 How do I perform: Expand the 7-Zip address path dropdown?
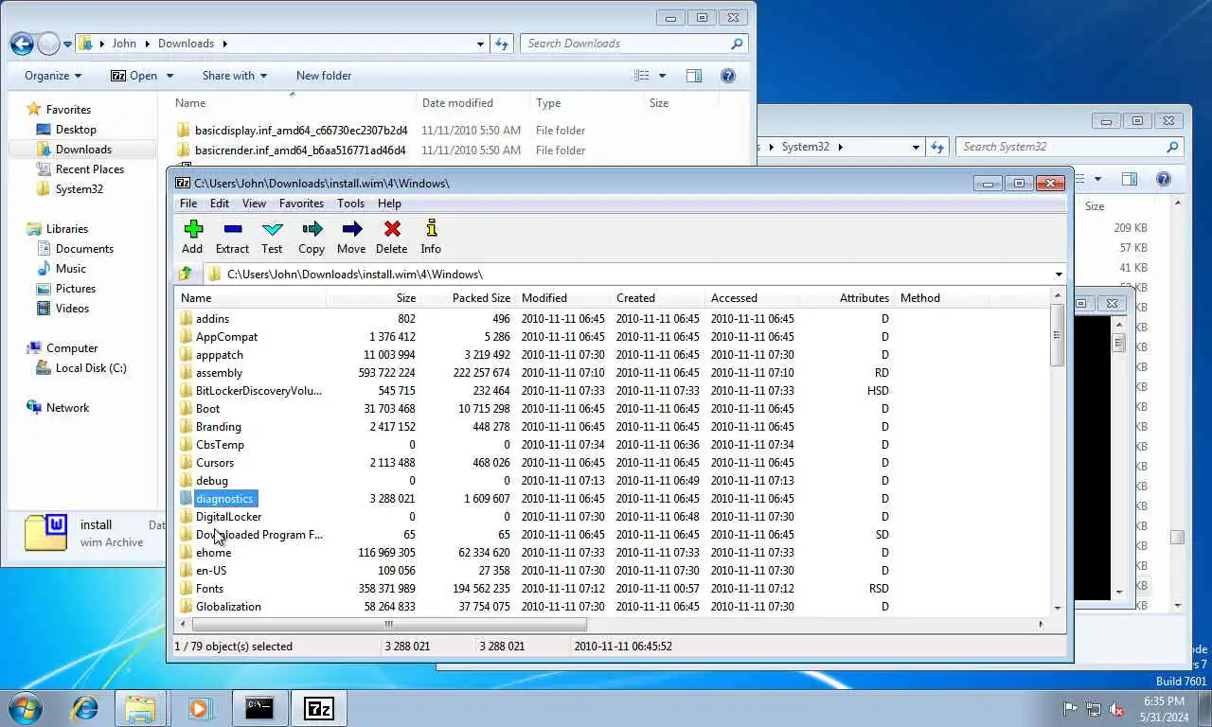click(x=1058, y=275)
